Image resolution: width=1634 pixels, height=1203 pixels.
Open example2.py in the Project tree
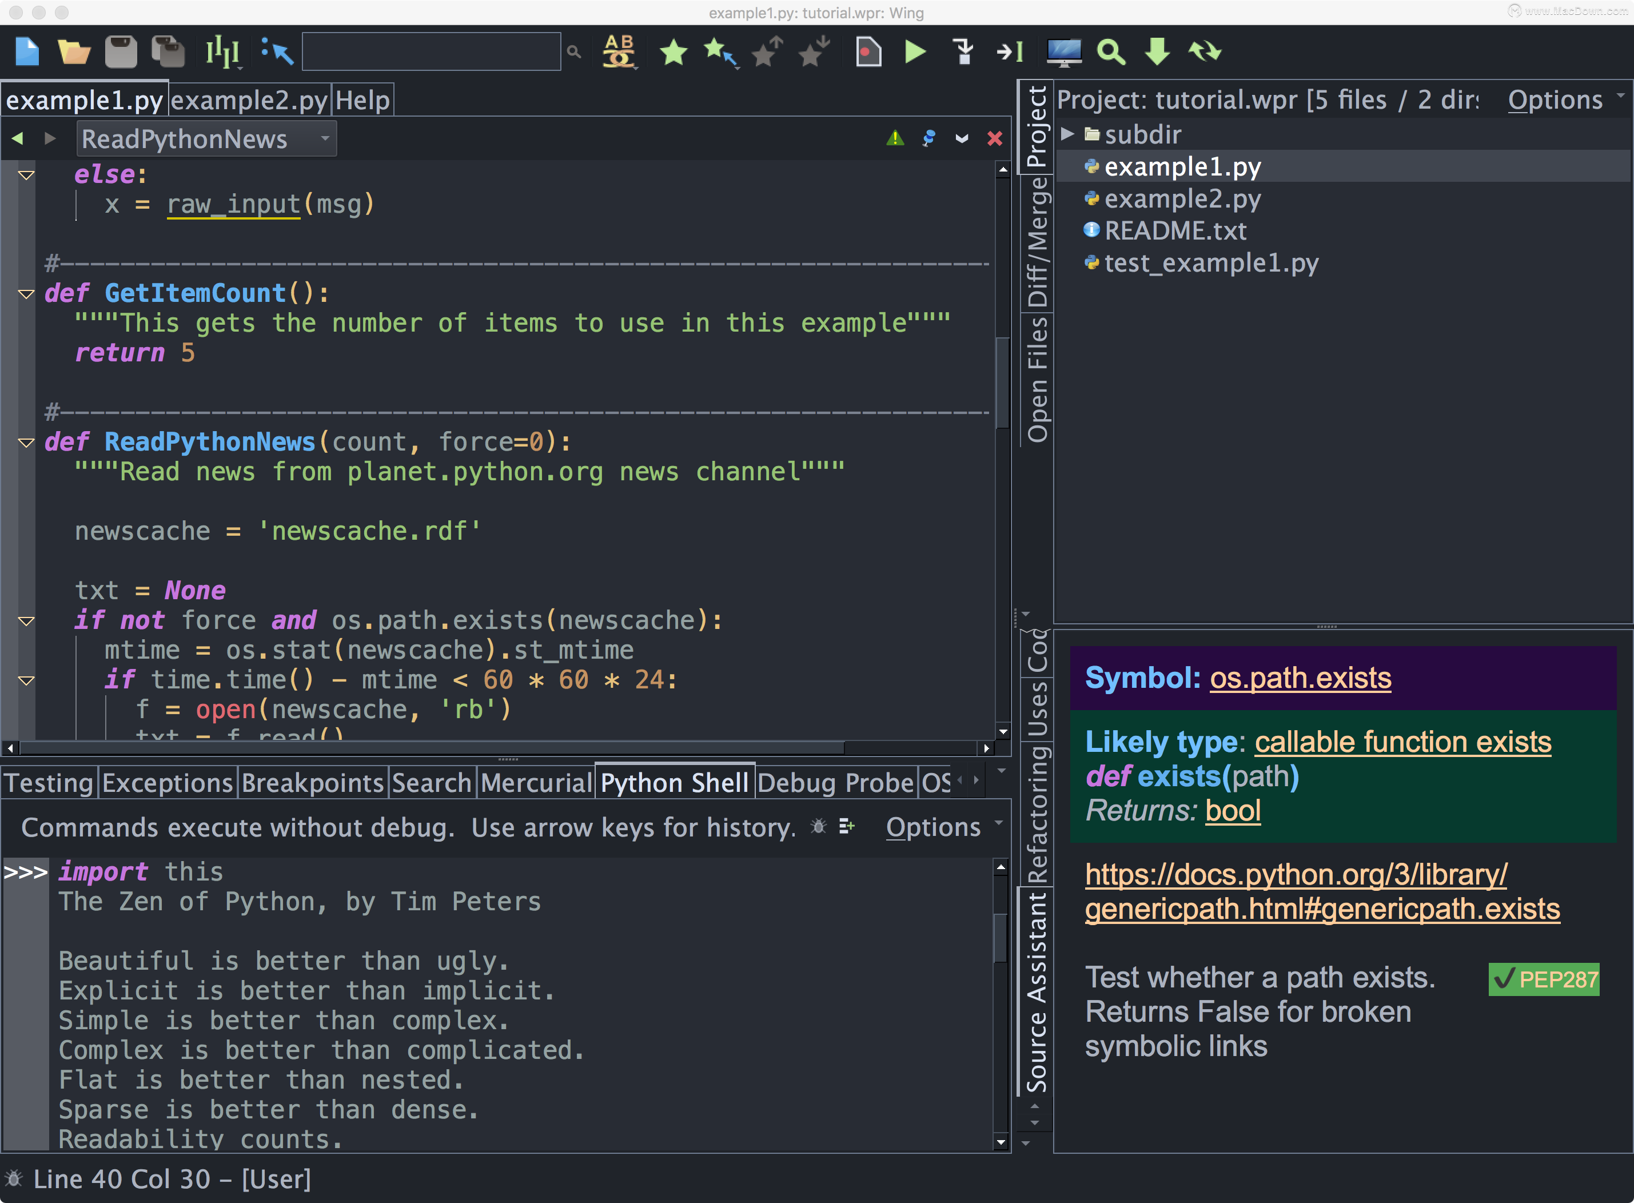(x=1182, y=199)
